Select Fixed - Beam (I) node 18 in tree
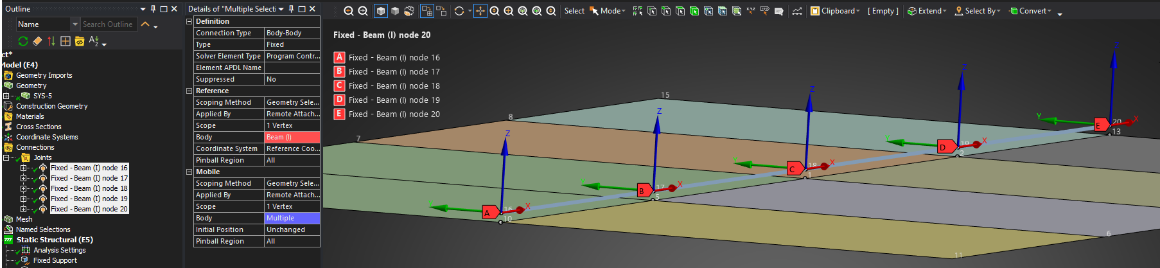1160x268 pixels. coord(89,188)
